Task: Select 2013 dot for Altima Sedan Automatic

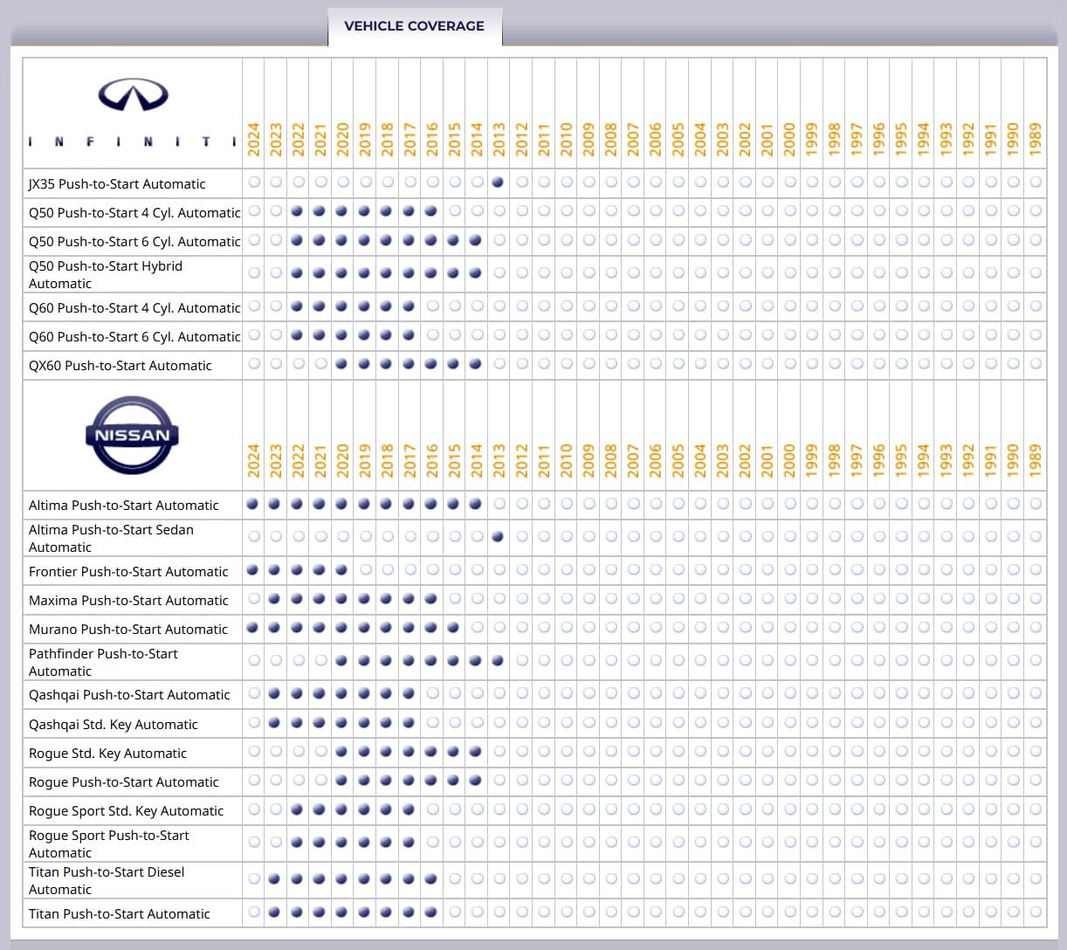Action: [498, 537]
